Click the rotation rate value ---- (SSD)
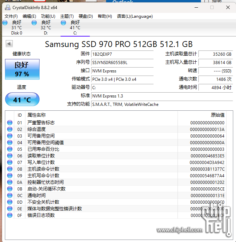 (x=216, y=71)
